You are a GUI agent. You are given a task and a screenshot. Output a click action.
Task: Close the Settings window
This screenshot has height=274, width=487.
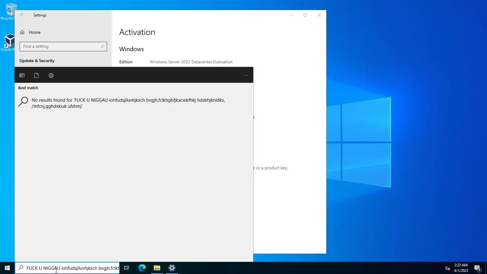(x=319, y=15)
